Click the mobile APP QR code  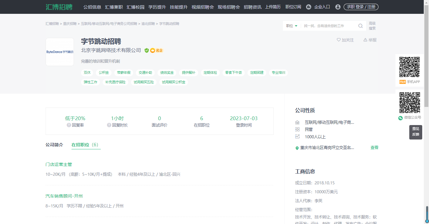tap(410, 67)
